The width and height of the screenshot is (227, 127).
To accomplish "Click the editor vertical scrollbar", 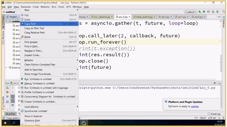I will pos(221,63).
